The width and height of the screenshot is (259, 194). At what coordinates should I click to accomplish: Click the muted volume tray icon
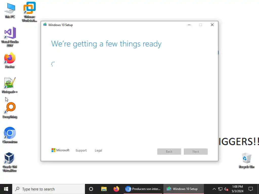click(226, 189)
